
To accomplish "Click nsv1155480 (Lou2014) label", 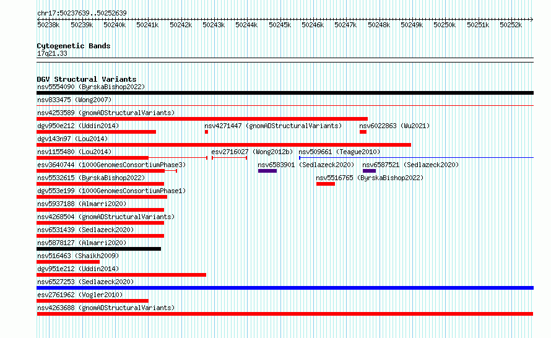I will coord(74,152).
